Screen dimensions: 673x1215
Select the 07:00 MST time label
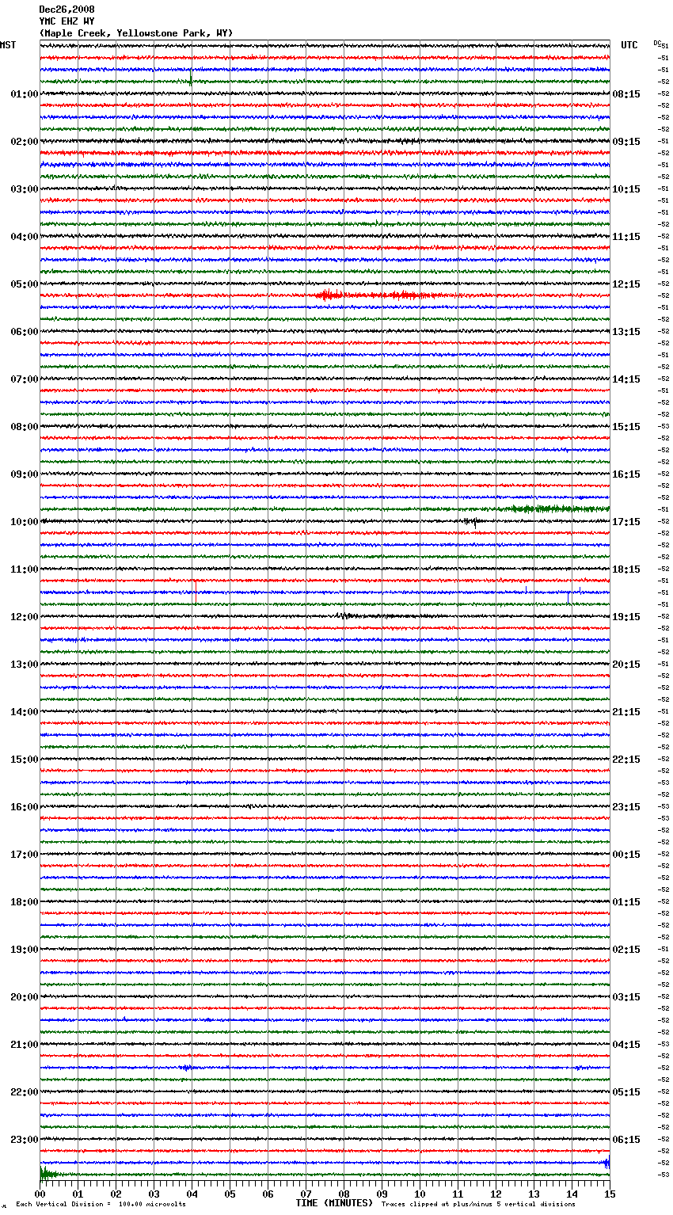[x=24, y=379]
